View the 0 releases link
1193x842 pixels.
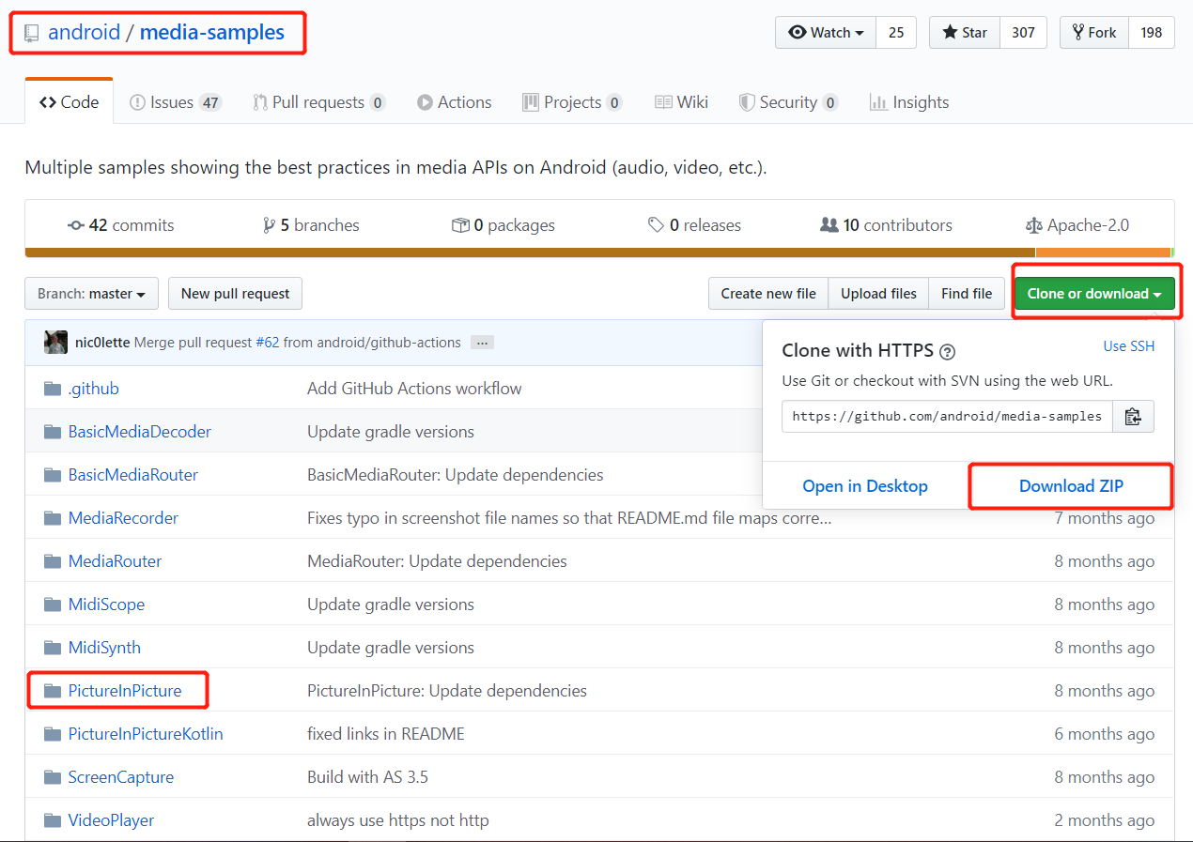[x=694, y=225]
